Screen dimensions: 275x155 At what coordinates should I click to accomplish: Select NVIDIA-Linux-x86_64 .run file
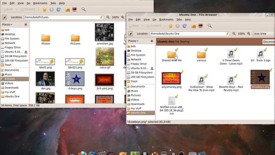[172, 105]
